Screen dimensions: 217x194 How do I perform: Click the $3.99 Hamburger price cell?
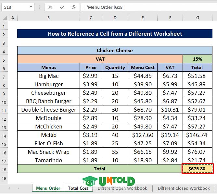pos(91,84)
